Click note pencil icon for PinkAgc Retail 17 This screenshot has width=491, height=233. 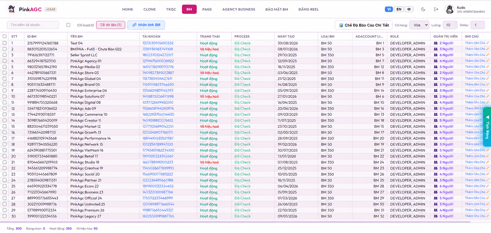[487, 156]
